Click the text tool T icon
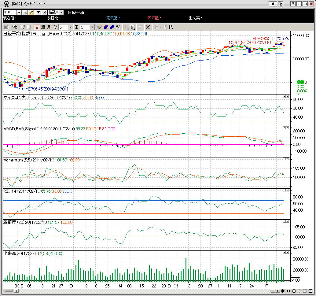This screenshot has width=316, height=296. coord(76,27)
